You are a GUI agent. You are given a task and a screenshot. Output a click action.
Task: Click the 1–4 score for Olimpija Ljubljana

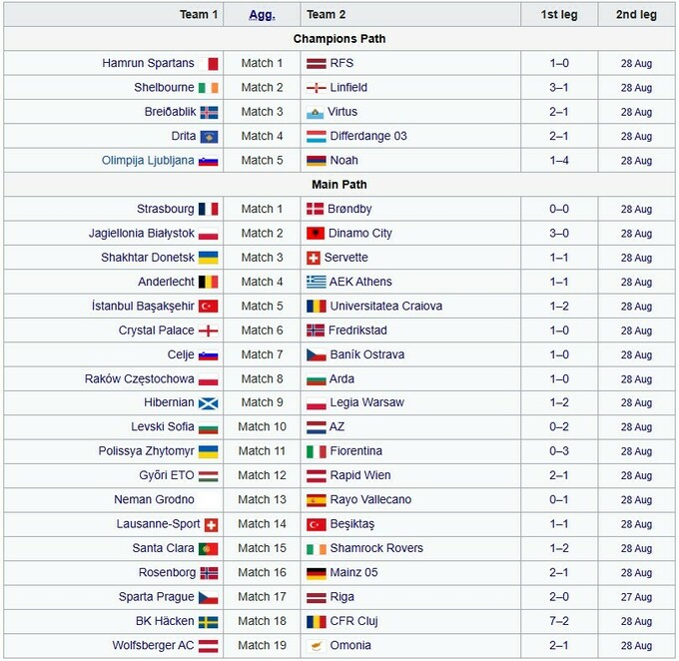pyautogui.click(x=559, y=161)
